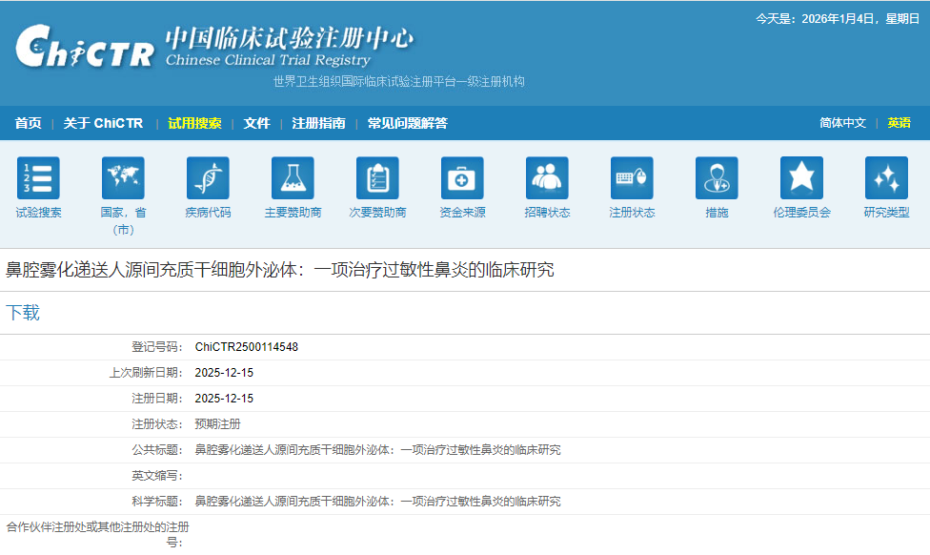Screen dimensions: 930x555
Task: Open the 注册状态 (registration status) keyboard icon
Action: point(631,179)
